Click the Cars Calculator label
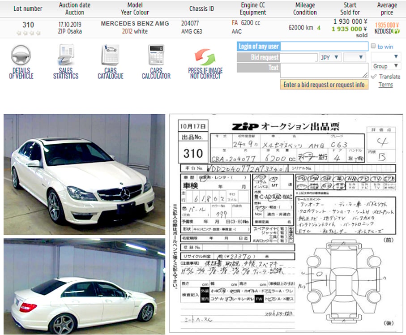Viewport: 406px width, 335px height. 156,73
